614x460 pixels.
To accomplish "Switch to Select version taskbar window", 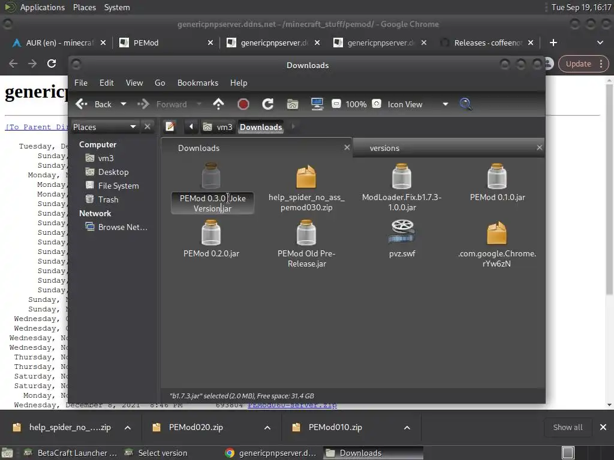I will [156, 453].
